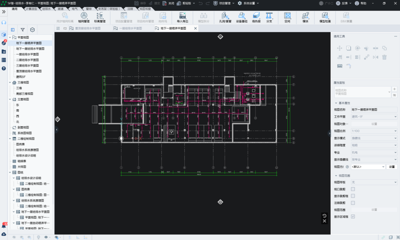
Task: Open 系统设置 dropdown in title bar
Action: [248, 3]
